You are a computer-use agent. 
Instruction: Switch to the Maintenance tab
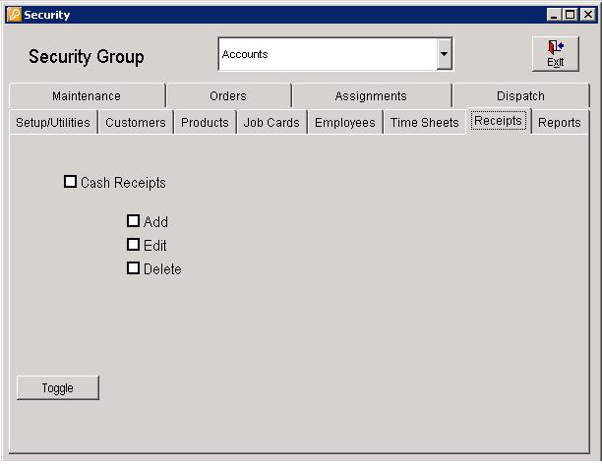pos(87,96)
